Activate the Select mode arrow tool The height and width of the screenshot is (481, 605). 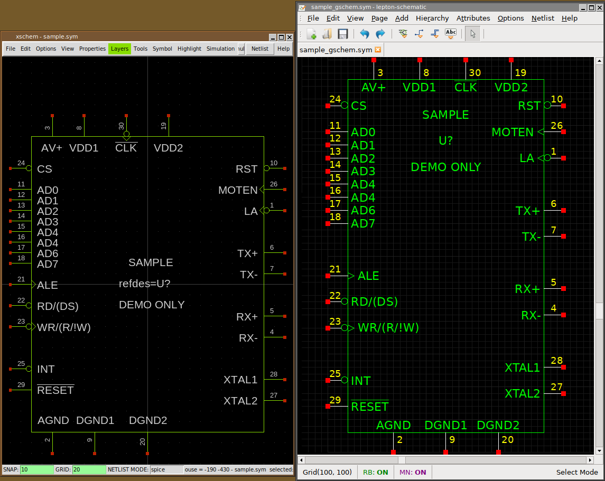click(x=473, y=34)
